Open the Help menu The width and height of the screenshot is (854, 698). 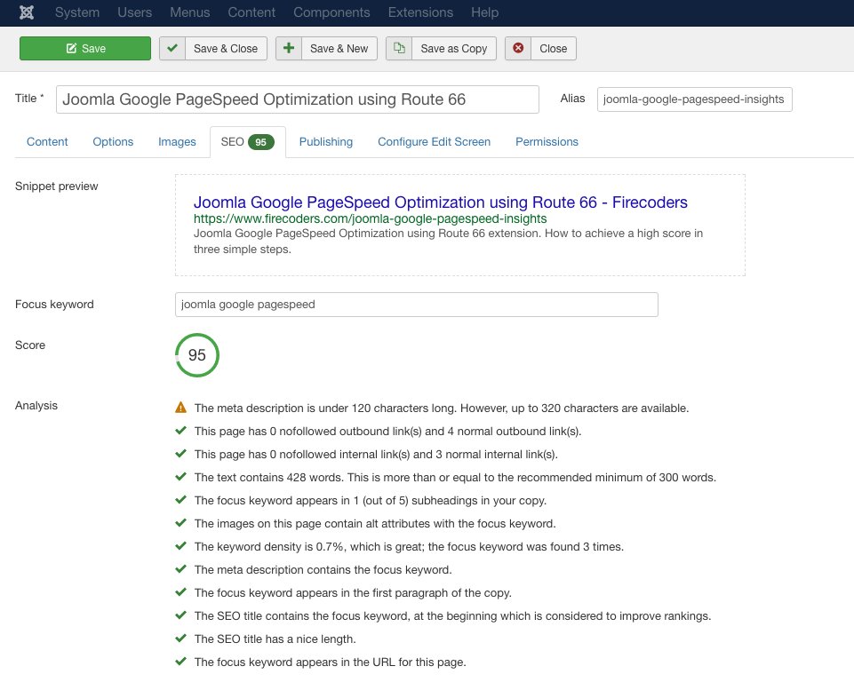tap(484, 12)
